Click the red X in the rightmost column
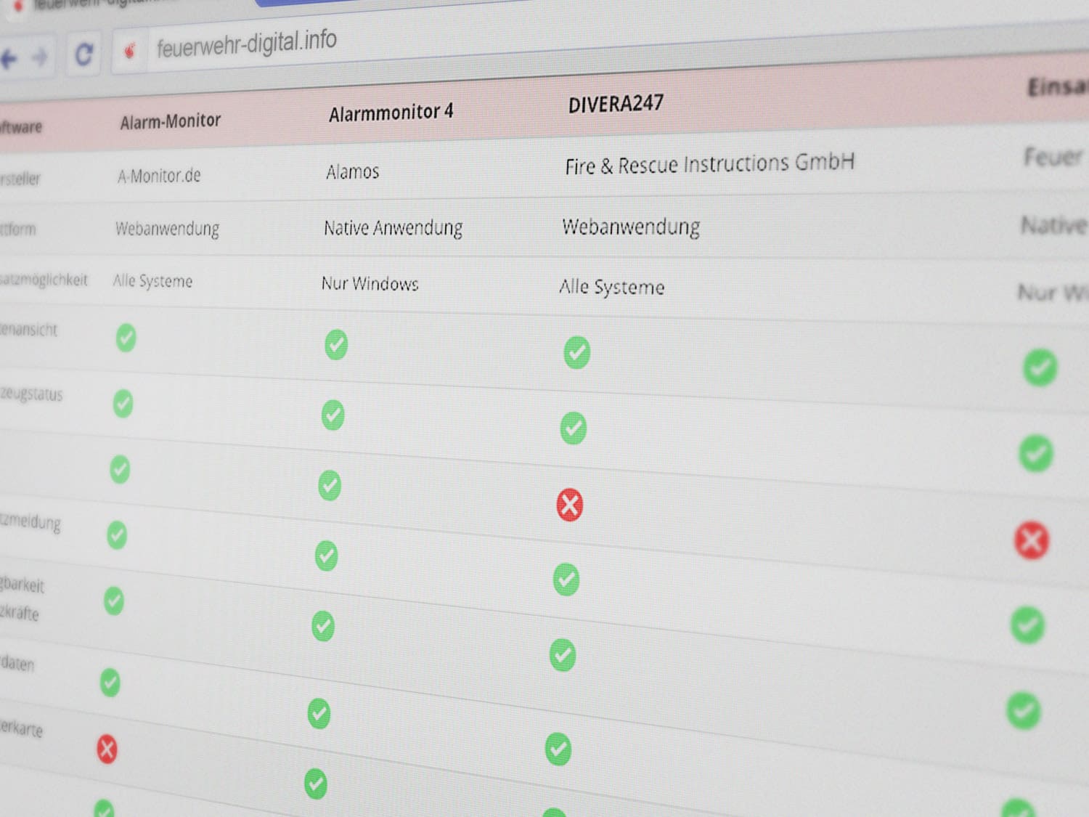The image size is (1089, 817). pyautogui.click(x=1032, y=540)
